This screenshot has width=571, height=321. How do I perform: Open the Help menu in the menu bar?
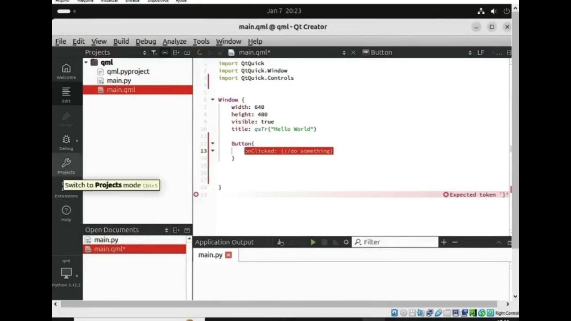coord(255,41)
